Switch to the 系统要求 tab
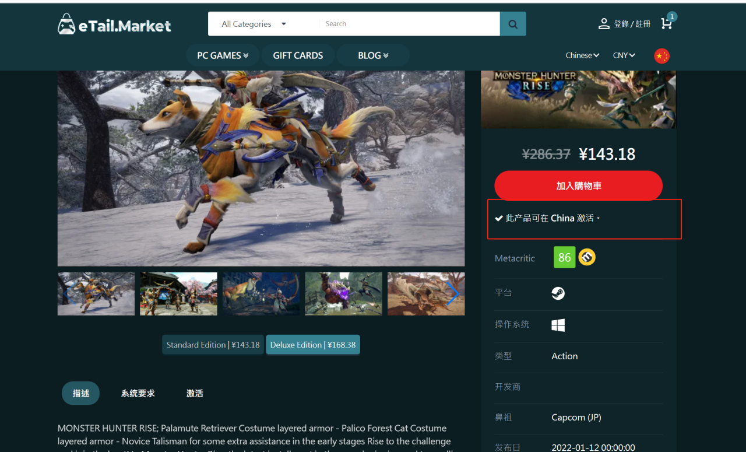Viewport: 746px width, 452px height. (x=138, y=393)
